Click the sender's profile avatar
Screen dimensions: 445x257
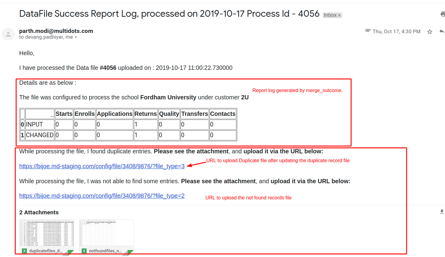coord(8,34)
